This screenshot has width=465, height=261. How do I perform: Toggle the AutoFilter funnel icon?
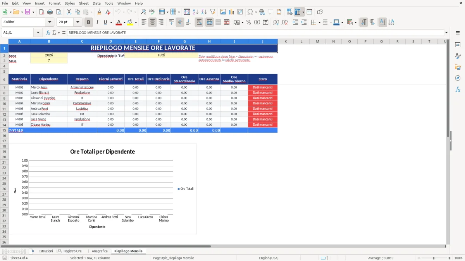click(x=213, y=12)
